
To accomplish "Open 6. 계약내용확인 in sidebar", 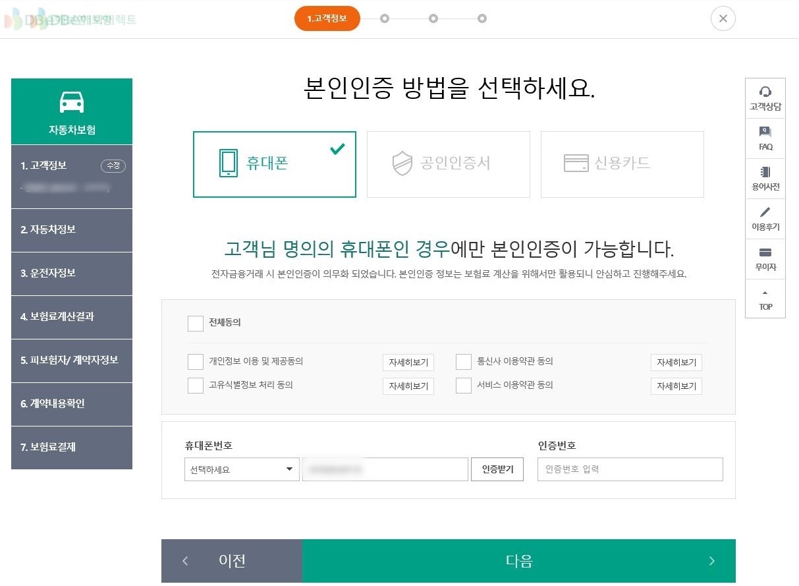I will coord(72,404).
